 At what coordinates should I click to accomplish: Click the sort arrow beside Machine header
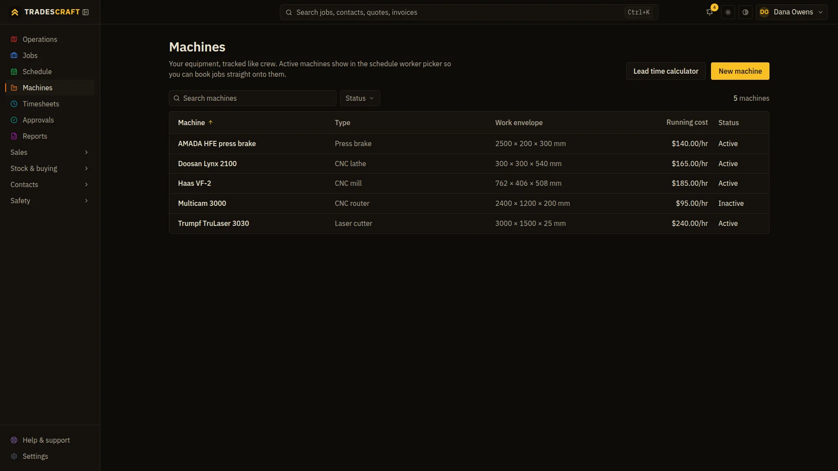click(x=210, y=123)
